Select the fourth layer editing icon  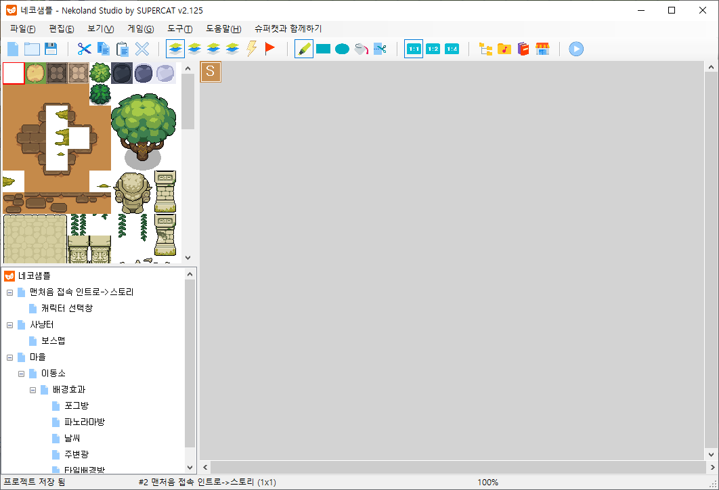[232, 49]
